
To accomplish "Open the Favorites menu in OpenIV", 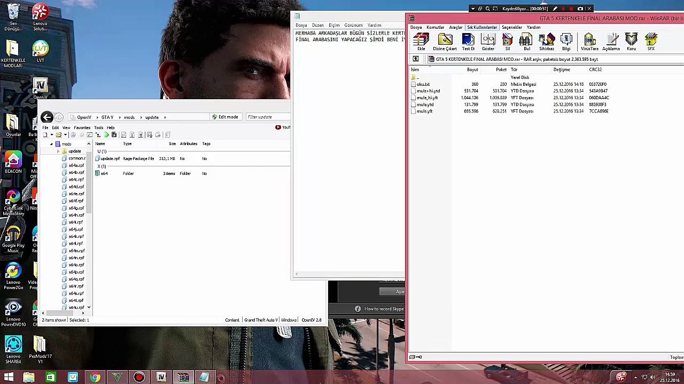I will [x=82, y=128].
